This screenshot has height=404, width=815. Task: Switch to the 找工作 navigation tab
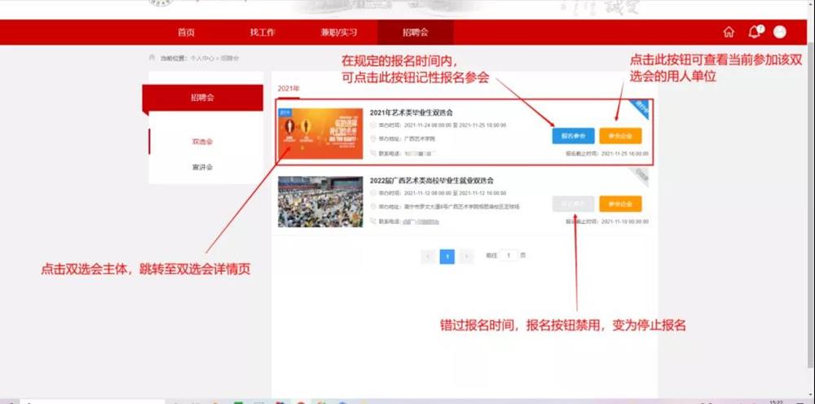pyautogui.click(x=262, y=33)
